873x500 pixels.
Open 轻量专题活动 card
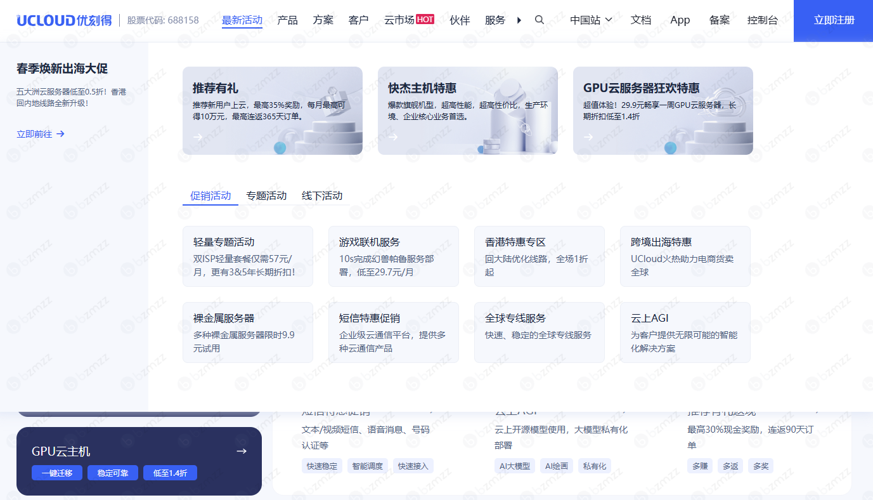248,256
